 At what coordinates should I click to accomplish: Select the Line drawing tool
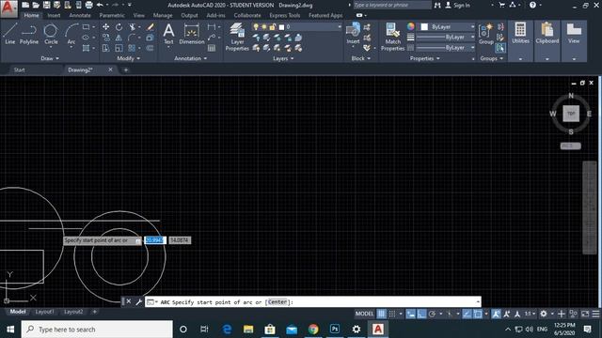(10, 34)
